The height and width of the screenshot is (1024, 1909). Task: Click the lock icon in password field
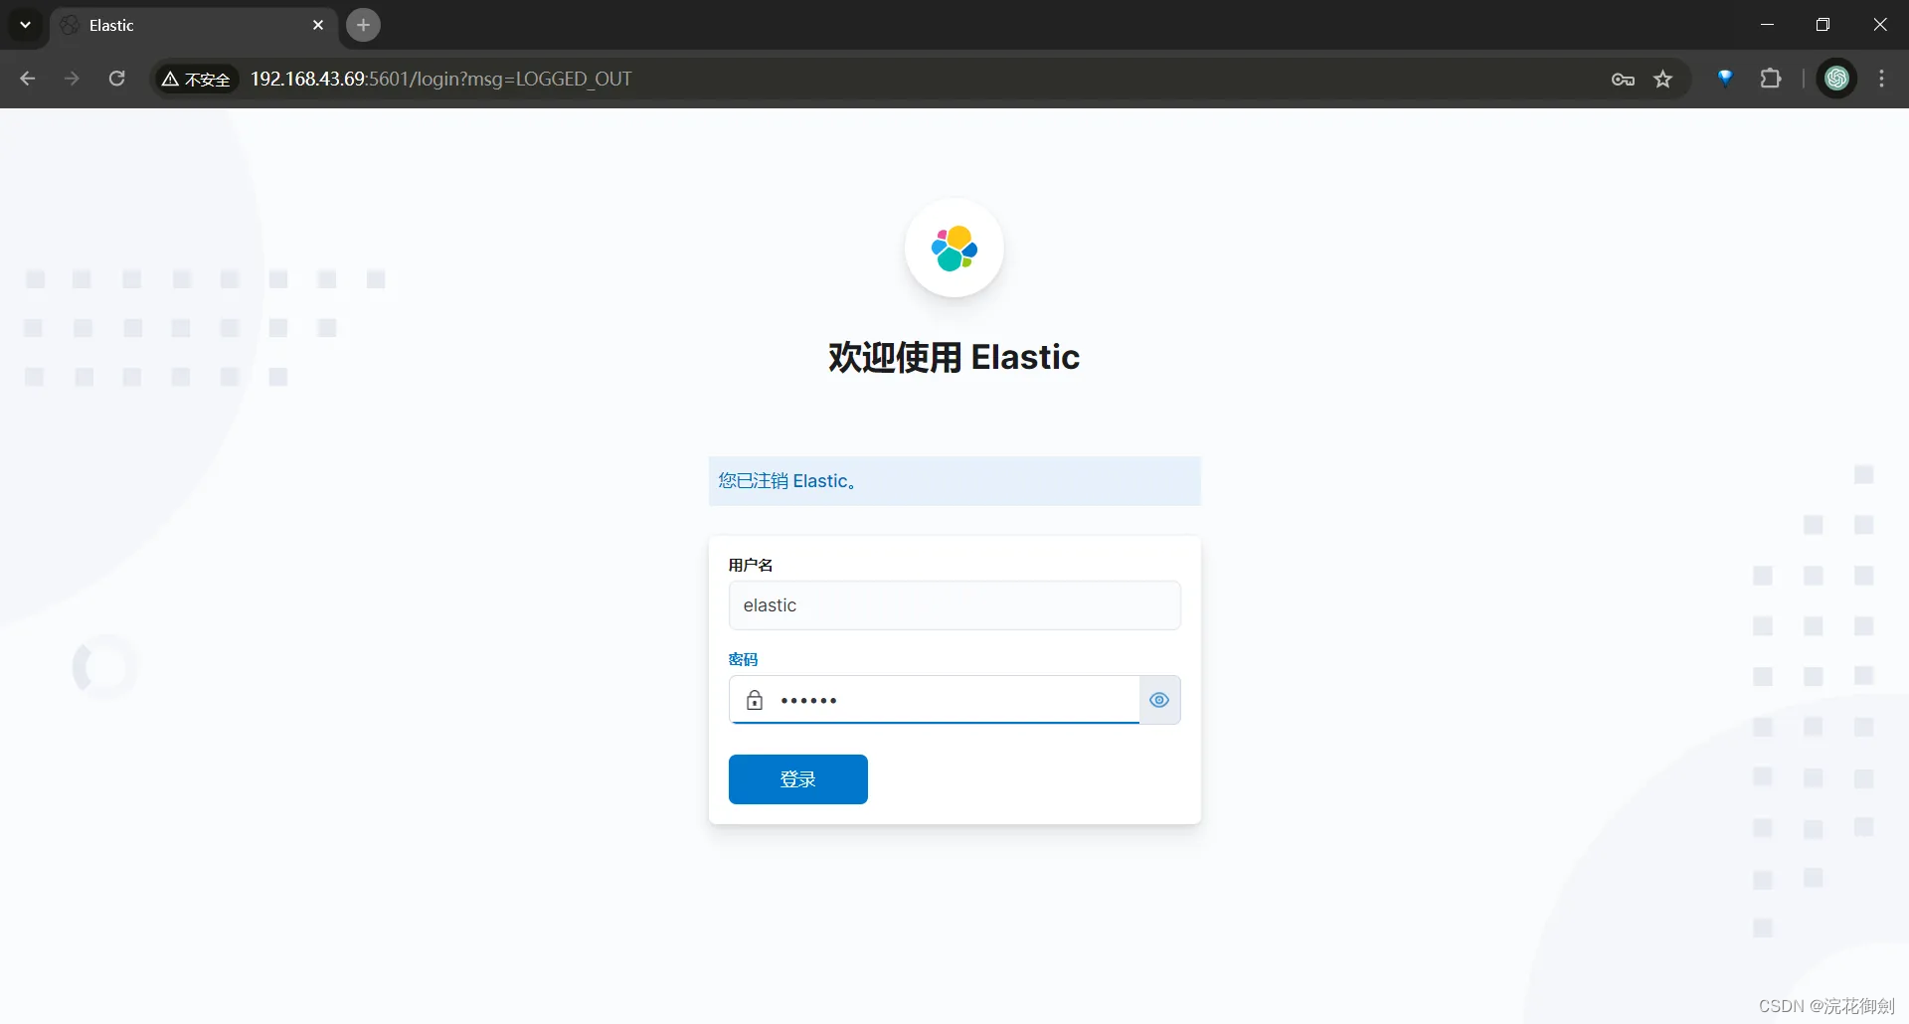point(755,700)
